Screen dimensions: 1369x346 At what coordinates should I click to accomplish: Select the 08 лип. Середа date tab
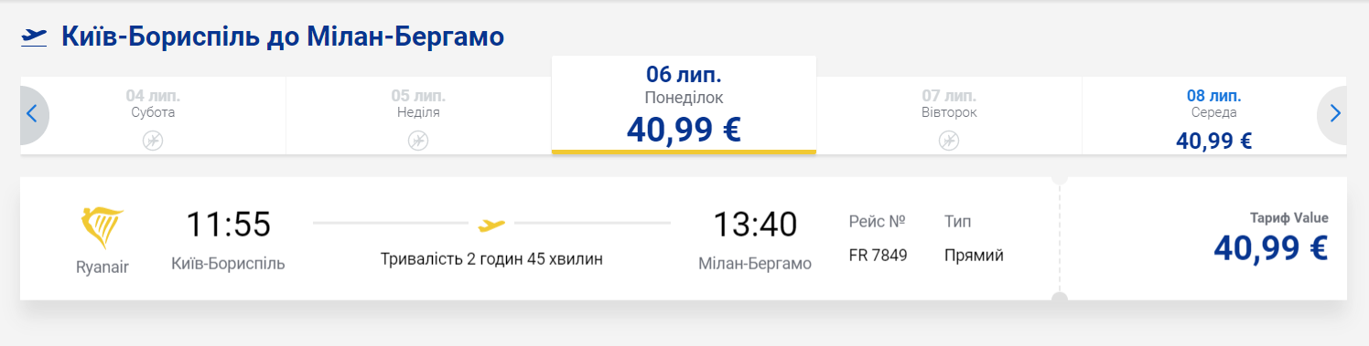click(x=1214, y=115)
